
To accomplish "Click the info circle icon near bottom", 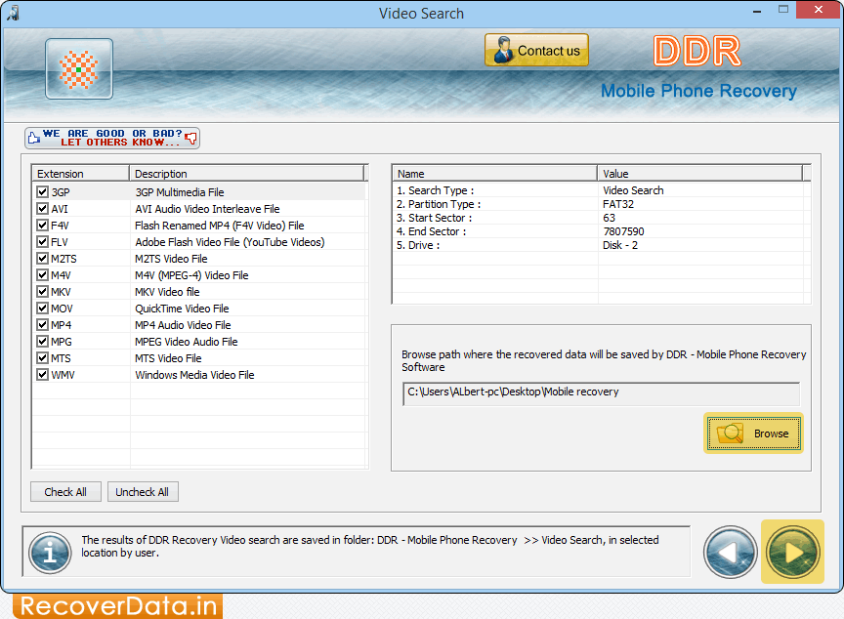I will (49, 553).
